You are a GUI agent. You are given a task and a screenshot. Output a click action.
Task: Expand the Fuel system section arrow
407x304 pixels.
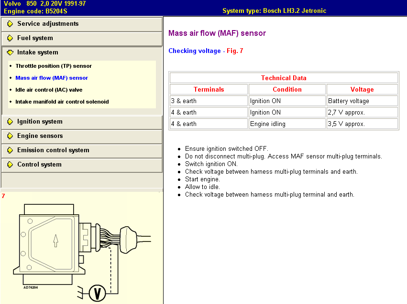tap(10, 38)
